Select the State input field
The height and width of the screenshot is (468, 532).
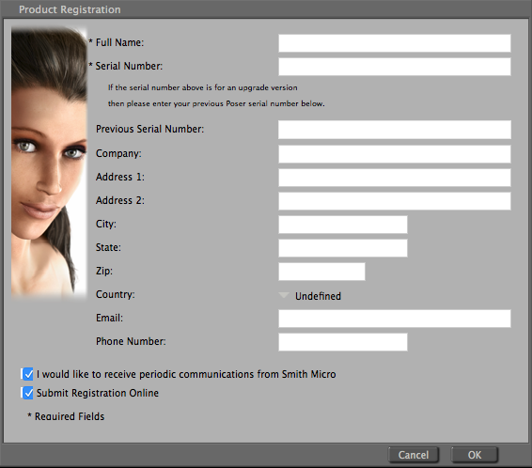(343, 248)
